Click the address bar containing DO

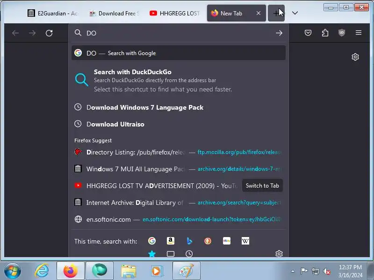[x=179, y=33]
